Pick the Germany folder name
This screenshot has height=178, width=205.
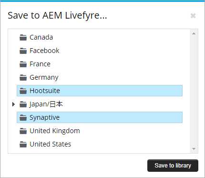point(44,78)
